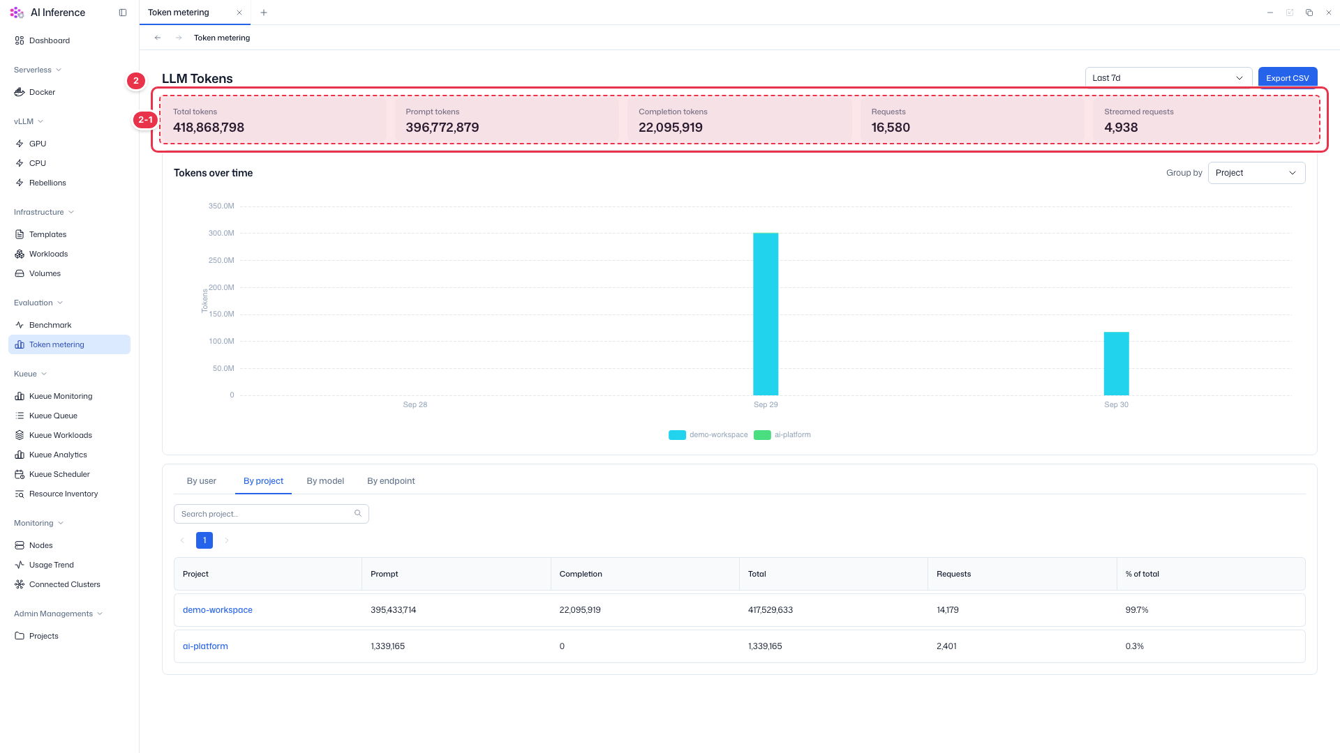This screenshot has height=753, width=1340.
Task: Open the Benchmark pulse icon
Action: (x=20, y=325)
